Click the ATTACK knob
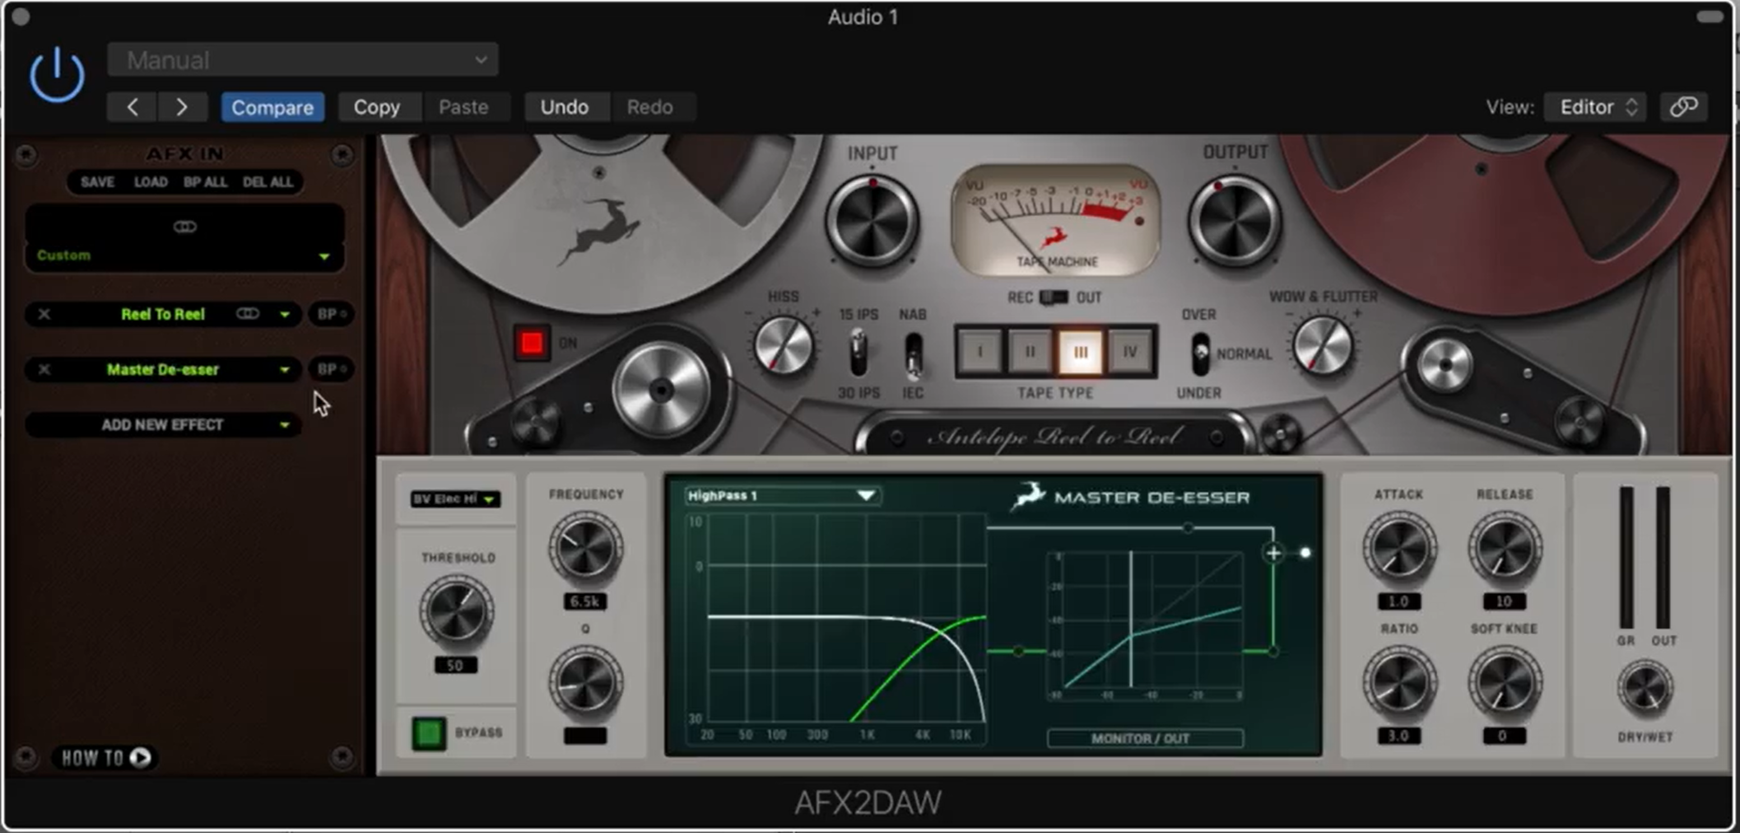The image size is (1740, 833). tap(1399, 548)
